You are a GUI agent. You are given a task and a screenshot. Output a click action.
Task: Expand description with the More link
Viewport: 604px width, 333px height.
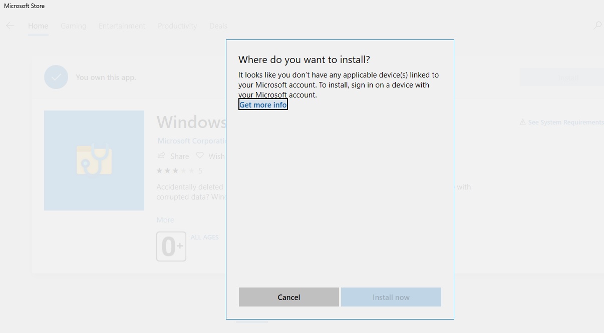coord(165,219)
